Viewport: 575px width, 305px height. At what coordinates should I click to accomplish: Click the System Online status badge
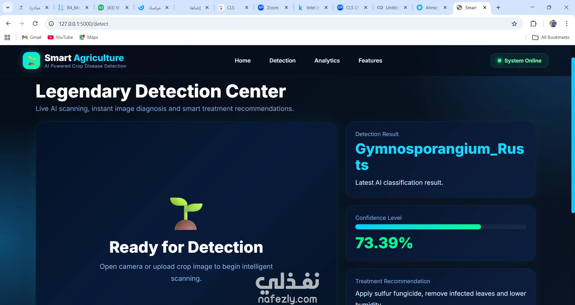click(x=519, y=60)
